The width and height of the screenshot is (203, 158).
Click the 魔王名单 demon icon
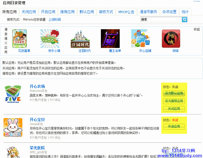110,38
